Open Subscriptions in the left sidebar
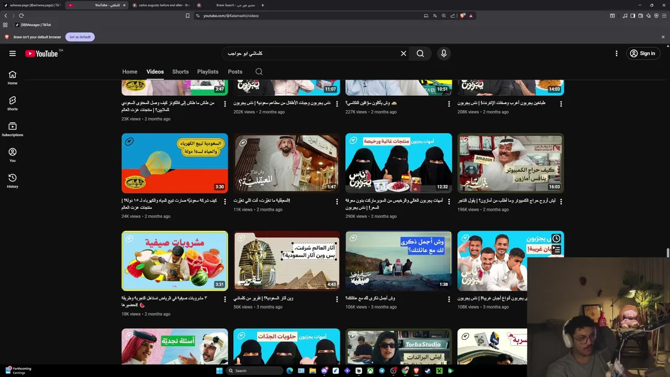 click(13, 129)
